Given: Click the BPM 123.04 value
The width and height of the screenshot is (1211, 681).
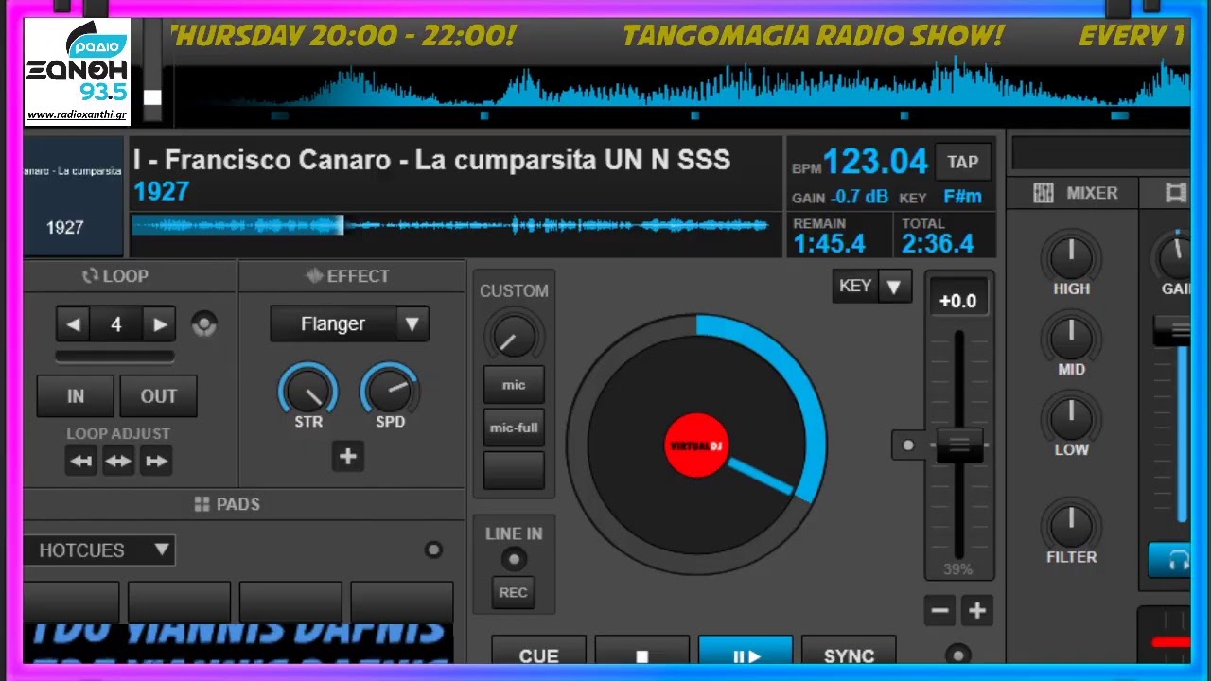Looking at the screenshot, I should click(x=875, y=162).
